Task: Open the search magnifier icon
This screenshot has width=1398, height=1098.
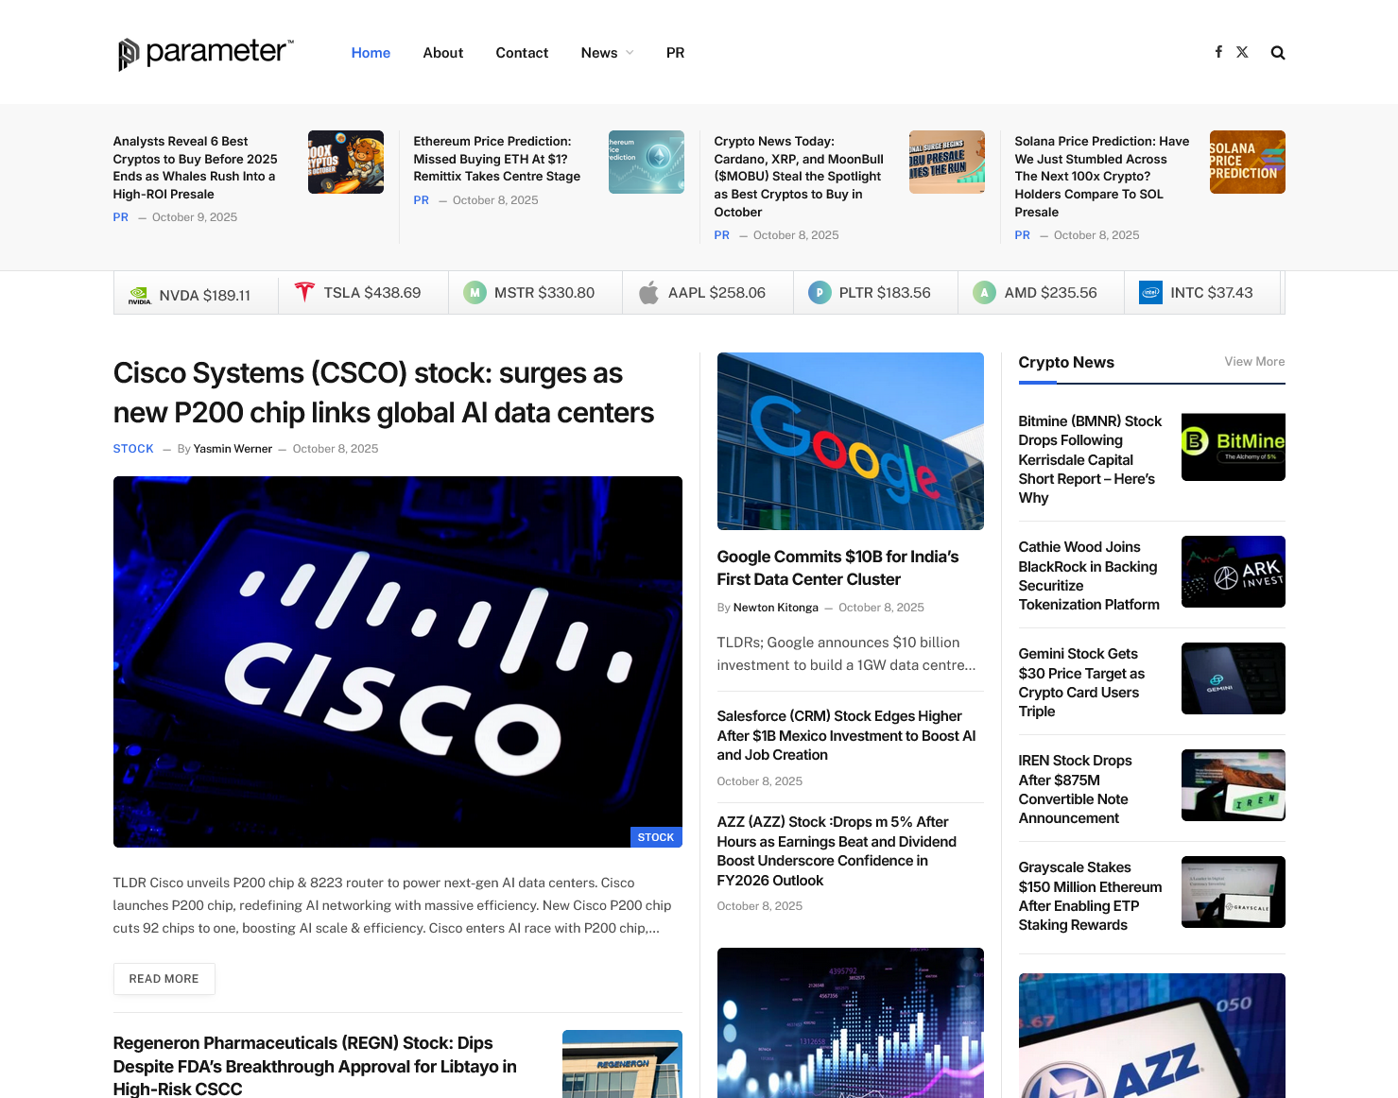Action: click(x=1277, y=53)
